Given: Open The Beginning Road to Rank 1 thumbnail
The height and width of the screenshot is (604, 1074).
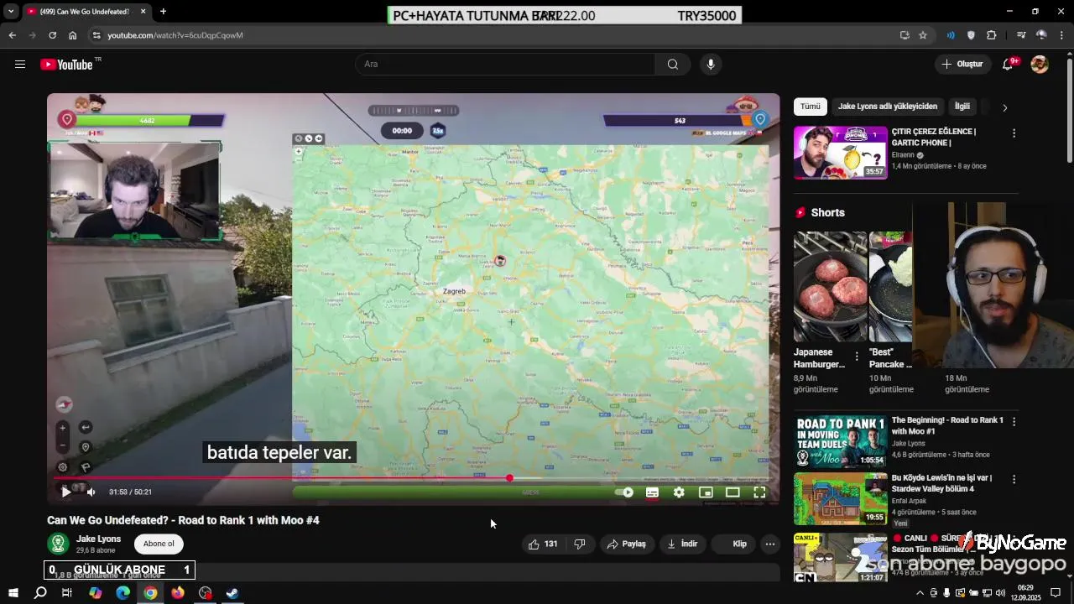Looking at the screenshot, I should click(841, 441).
